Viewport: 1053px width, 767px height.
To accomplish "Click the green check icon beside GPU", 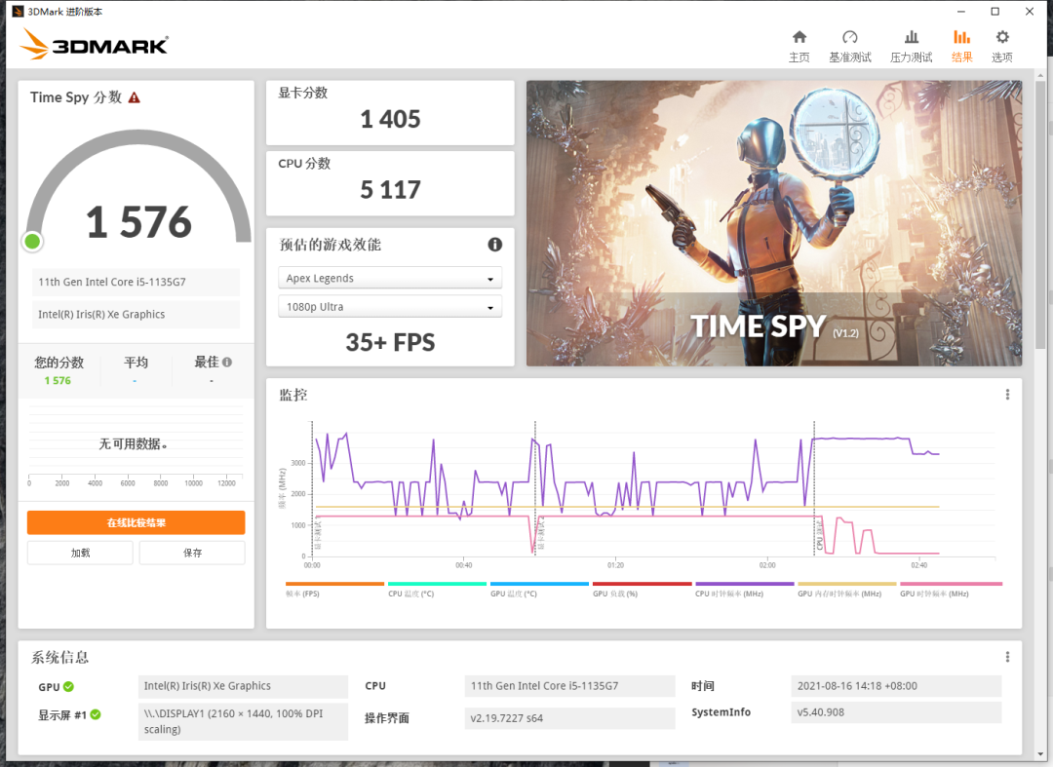I will pyautogui.click(x=68, y=686).
